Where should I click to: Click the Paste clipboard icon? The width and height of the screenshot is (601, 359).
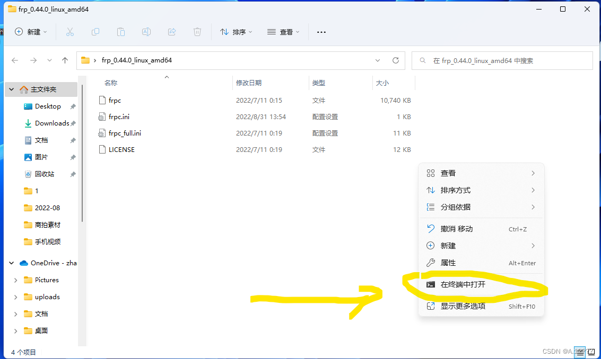(121, 32)
